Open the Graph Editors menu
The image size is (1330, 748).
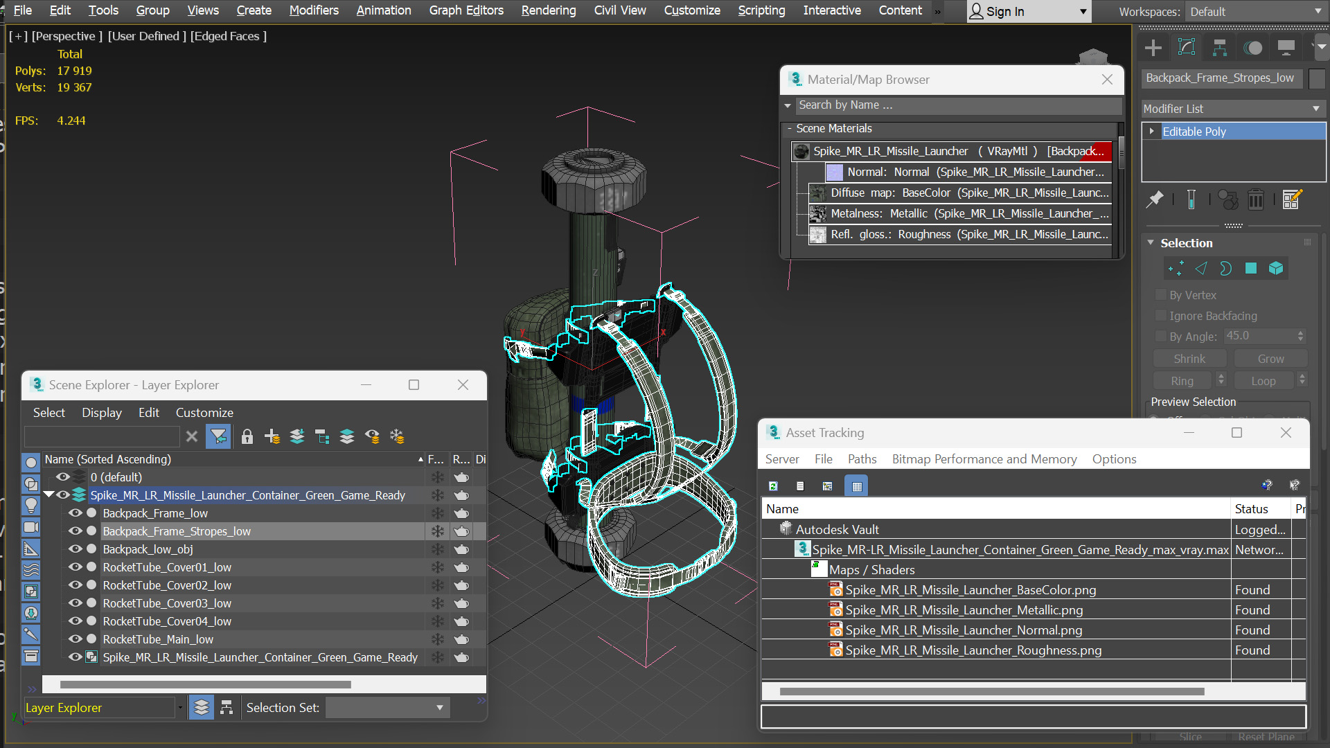466,10
